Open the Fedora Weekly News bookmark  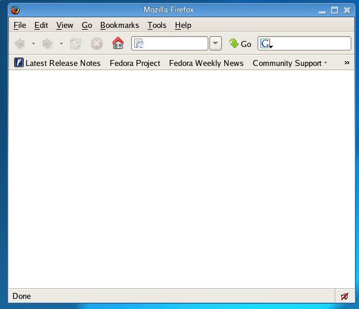click(x=206, y=63)
